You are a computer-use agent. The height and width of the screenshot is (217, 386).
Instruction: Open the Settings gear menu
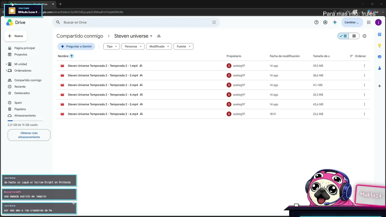(325, 22)
